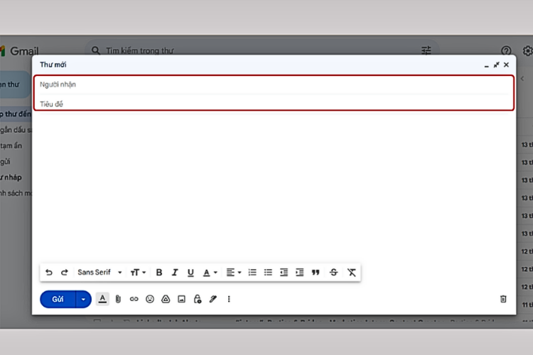
Task: Undo the last edit in compose toolbar
Action: [49, 272]
